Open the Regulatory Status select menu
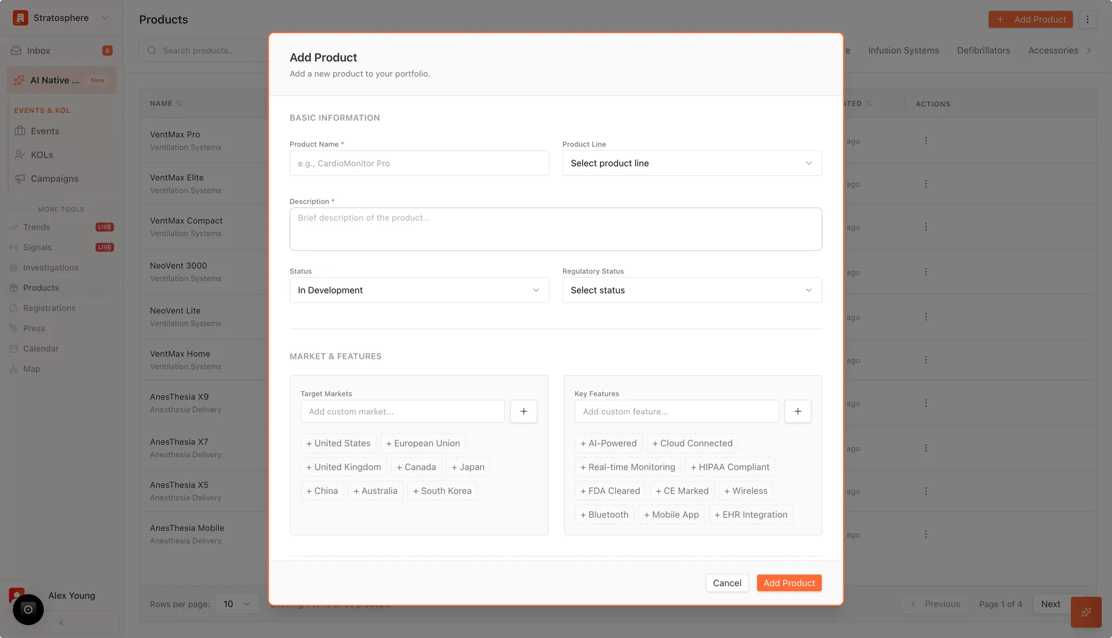 click(x=691, y=290)
